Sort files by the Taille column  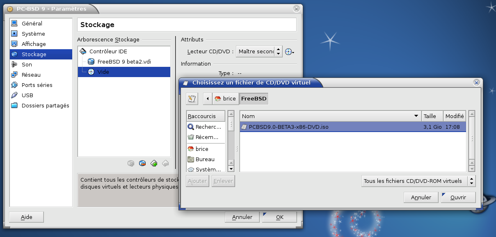[432, 116]
